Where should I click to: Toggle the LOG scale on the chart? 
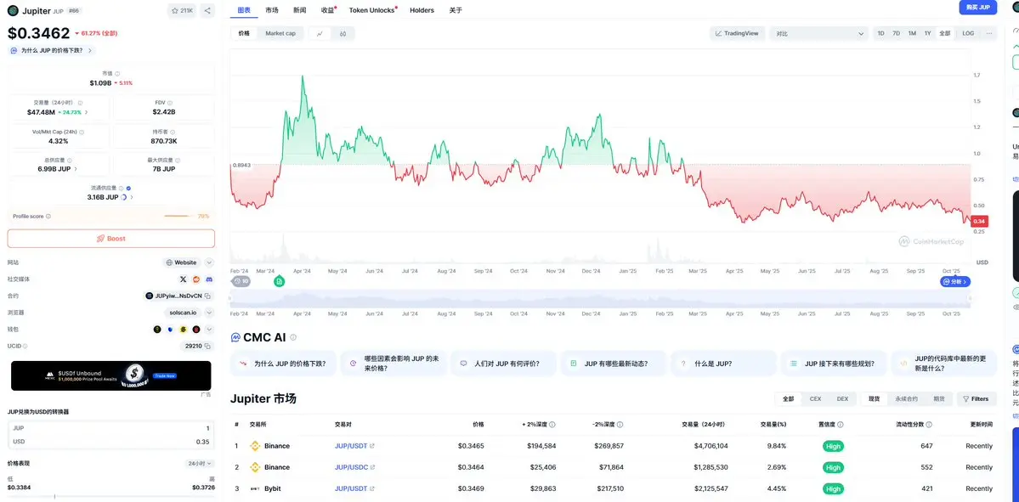pyautogui.click(x=968, y=33)
